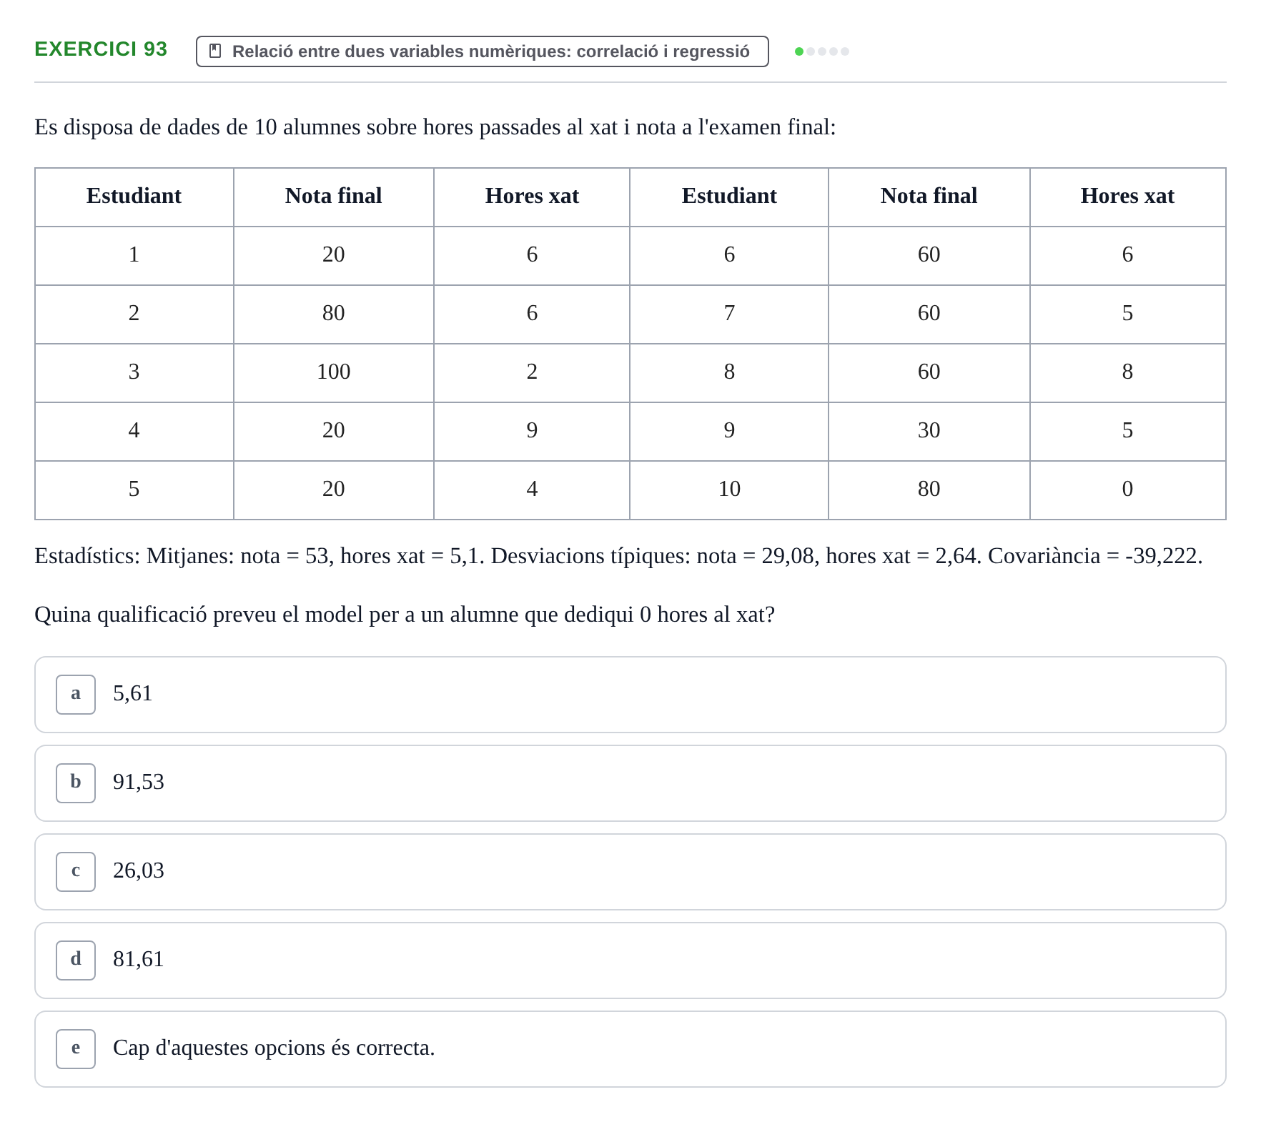Click the nota final cell '100'
Image resolution: width=1261 pixels, height=1122 pixels.
click(334, 372)
